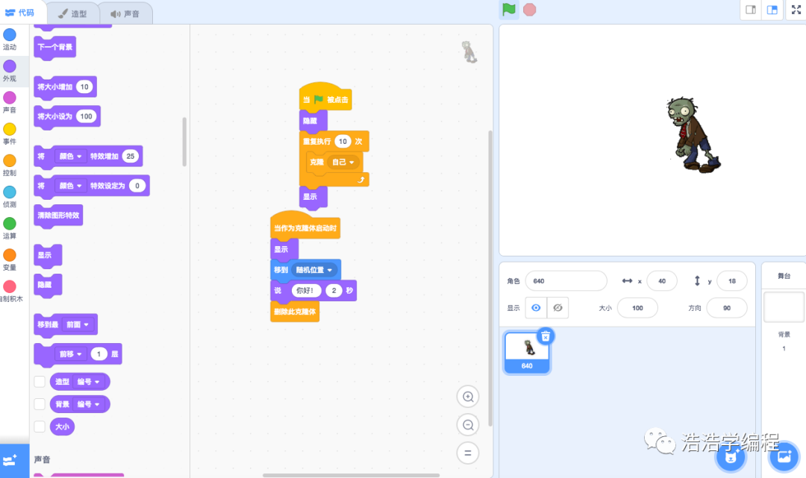Open the 颜色 dropdown in 特效增加 block
The image size is (806, 478).
coord(70,156)
